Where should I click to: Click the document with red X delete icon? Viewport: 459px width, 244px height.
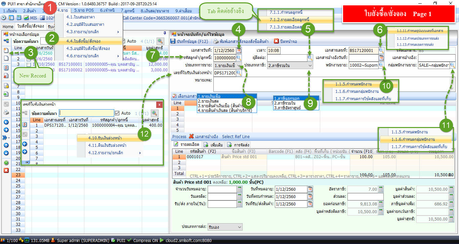click(6, 76)
